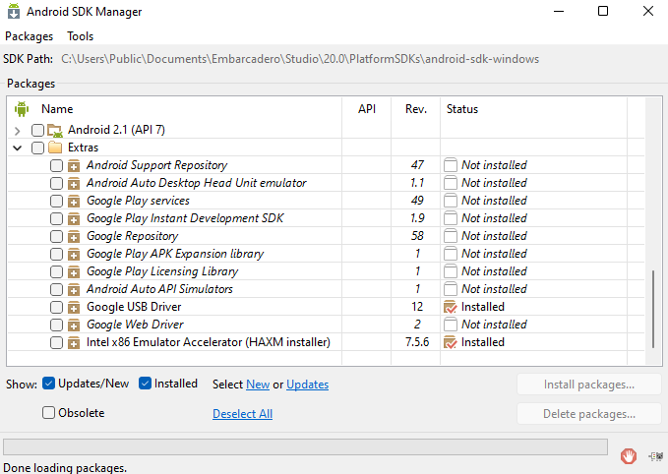The height and width of the screenshot is (474, 668).
Task: Select the Google Repository checkbox
Action: (x=56, y=236)
